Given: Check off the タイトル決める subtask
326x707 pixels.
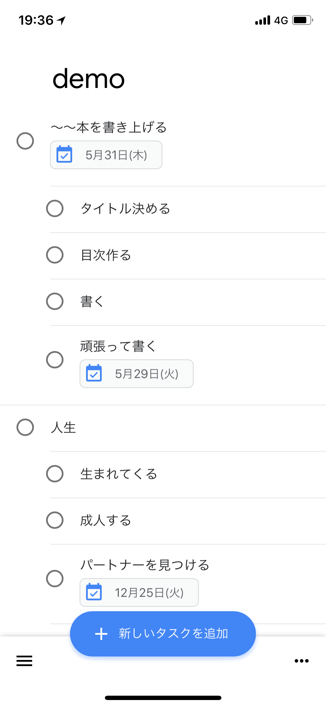Looking at the screenshot, I should [55, 208].
